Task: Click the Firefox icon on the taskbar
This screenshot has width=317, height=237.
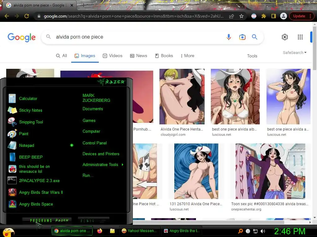Action: point(100,231)
